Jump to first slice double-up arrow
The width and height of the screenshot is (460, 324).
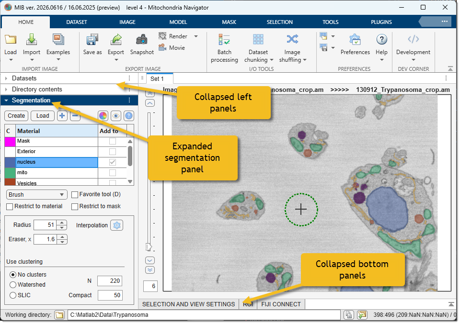pyautogui.click(x=150, y=93)
